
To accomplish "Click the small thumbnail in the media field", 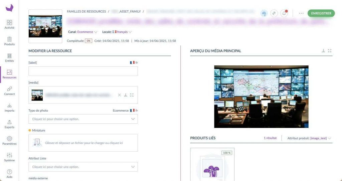I will [x=37, y=95].
